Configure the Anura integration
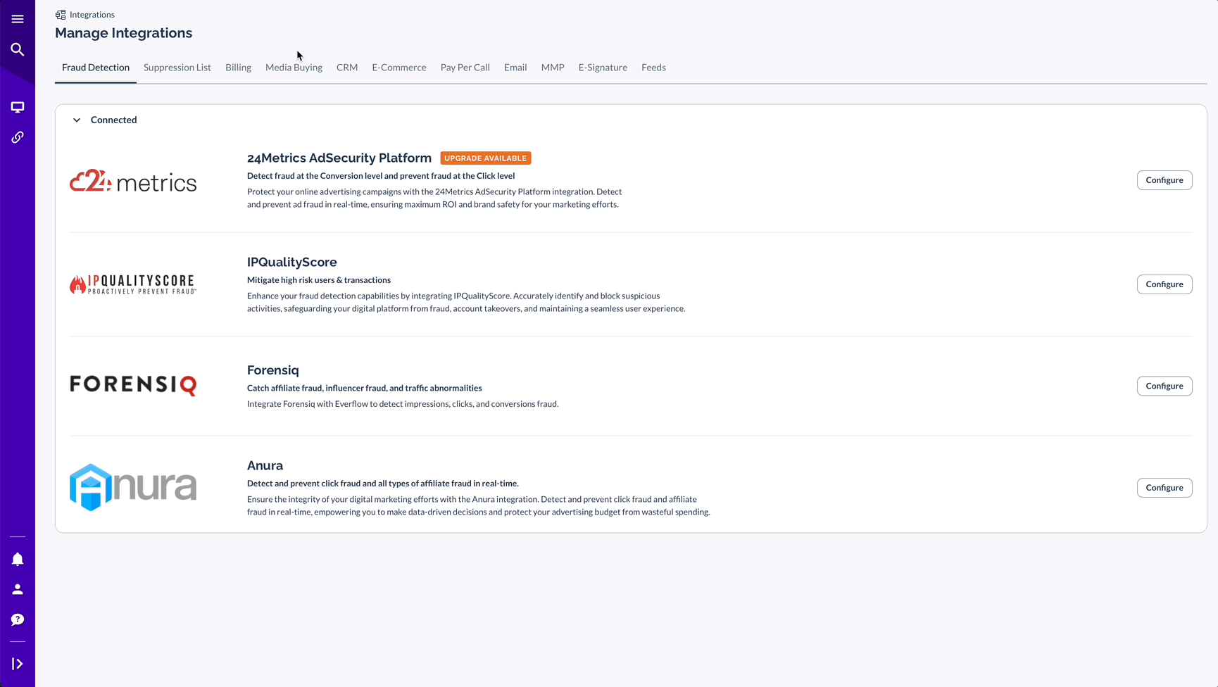Viewport: 1218px width, 687px height. pyautogui.click(x=1164, y=488)
